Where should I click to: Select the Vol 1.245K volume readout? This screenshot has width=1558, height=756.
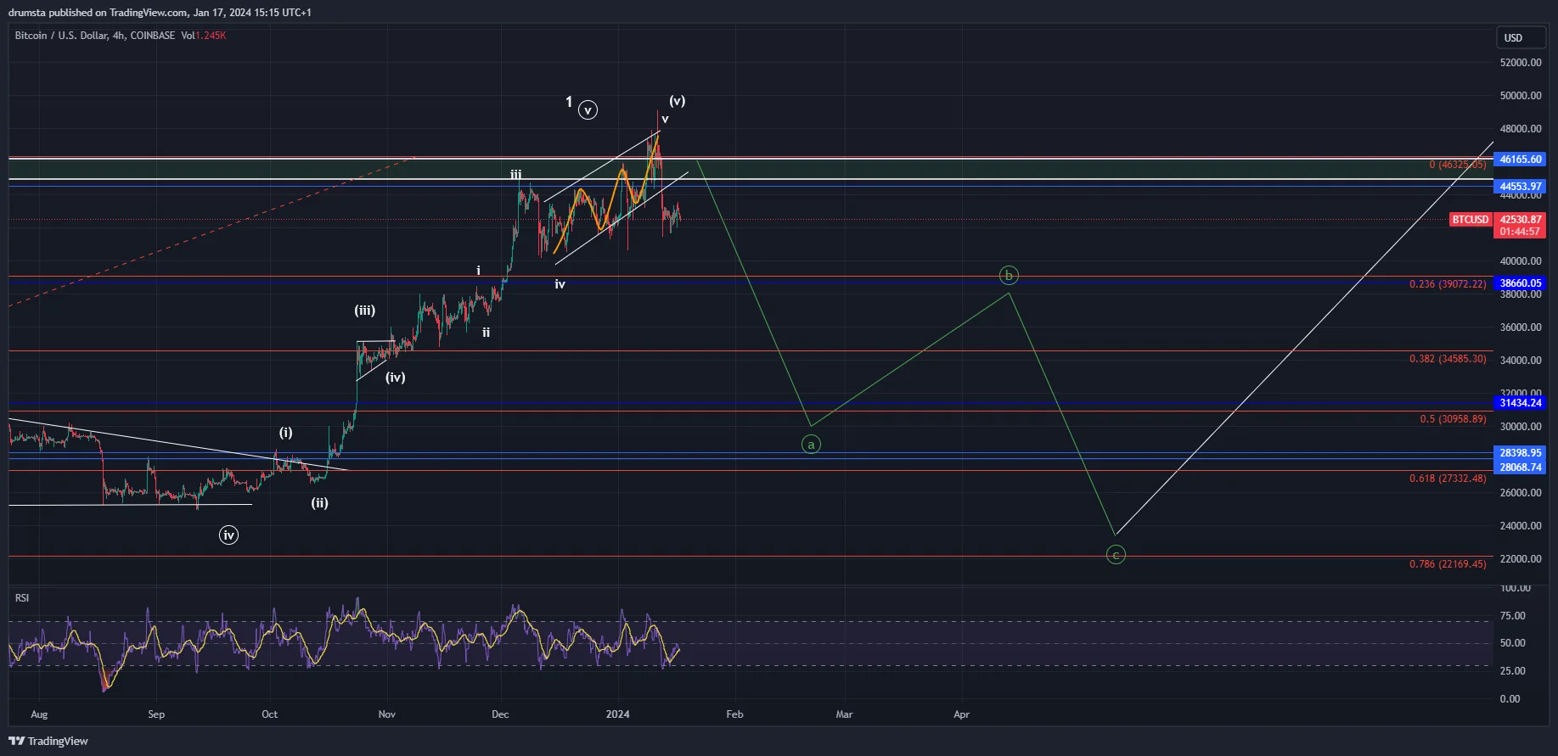tap(204, 36)
